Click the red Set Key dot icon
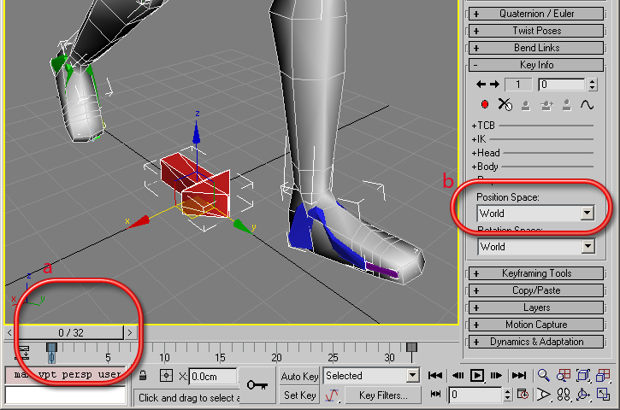This screenshot has height=410, width=620. [484, 105]
